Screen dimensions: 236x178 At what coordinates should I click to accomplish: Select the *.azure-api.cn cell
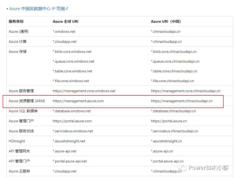(x=162, y=151)
